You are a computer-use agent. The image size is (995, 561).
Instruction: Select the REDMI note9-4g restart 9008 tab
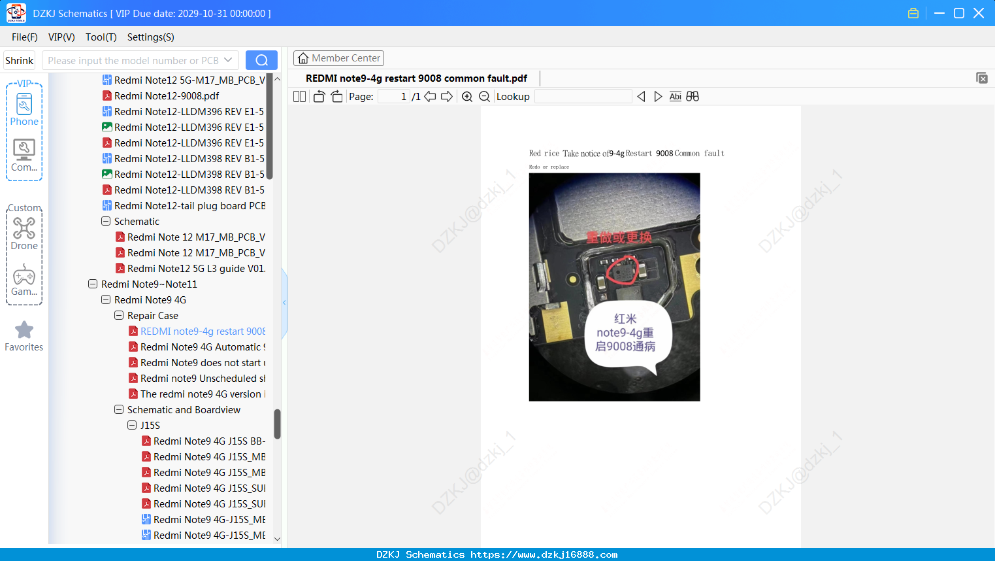pos(416,78)
